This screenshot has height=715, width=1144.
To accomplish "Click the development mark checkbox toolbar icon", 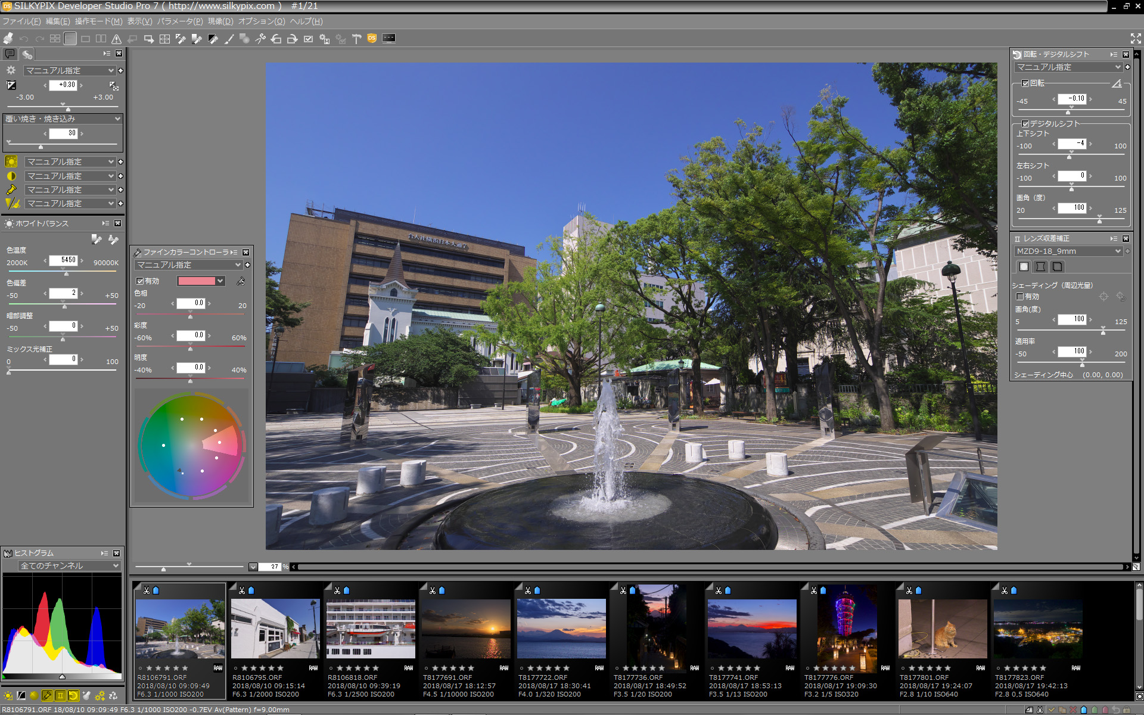I will [308, 39].
